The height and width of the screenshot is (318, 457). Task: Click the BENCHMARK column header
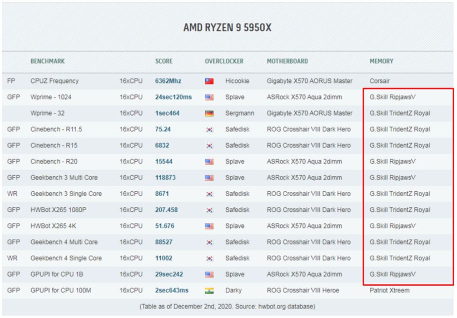click(48, 61)
